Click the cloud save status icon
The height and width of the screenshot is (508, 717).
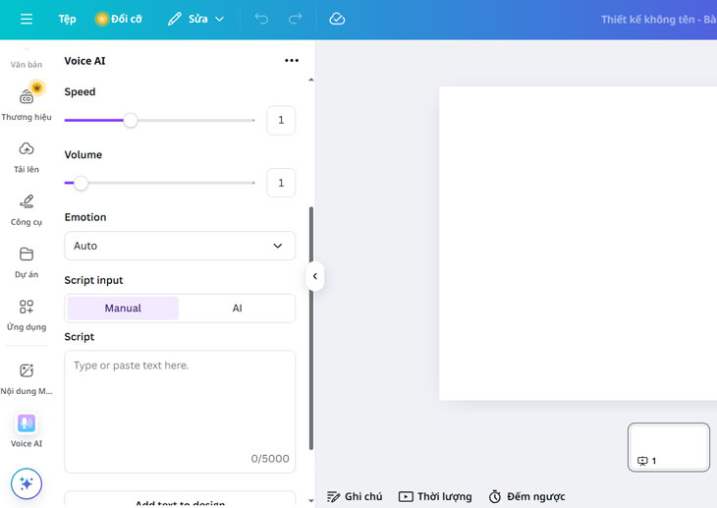337,19
